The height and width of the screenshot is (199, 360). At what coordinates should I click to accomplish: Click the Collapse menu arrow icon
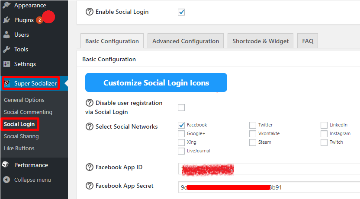point(6,180)
